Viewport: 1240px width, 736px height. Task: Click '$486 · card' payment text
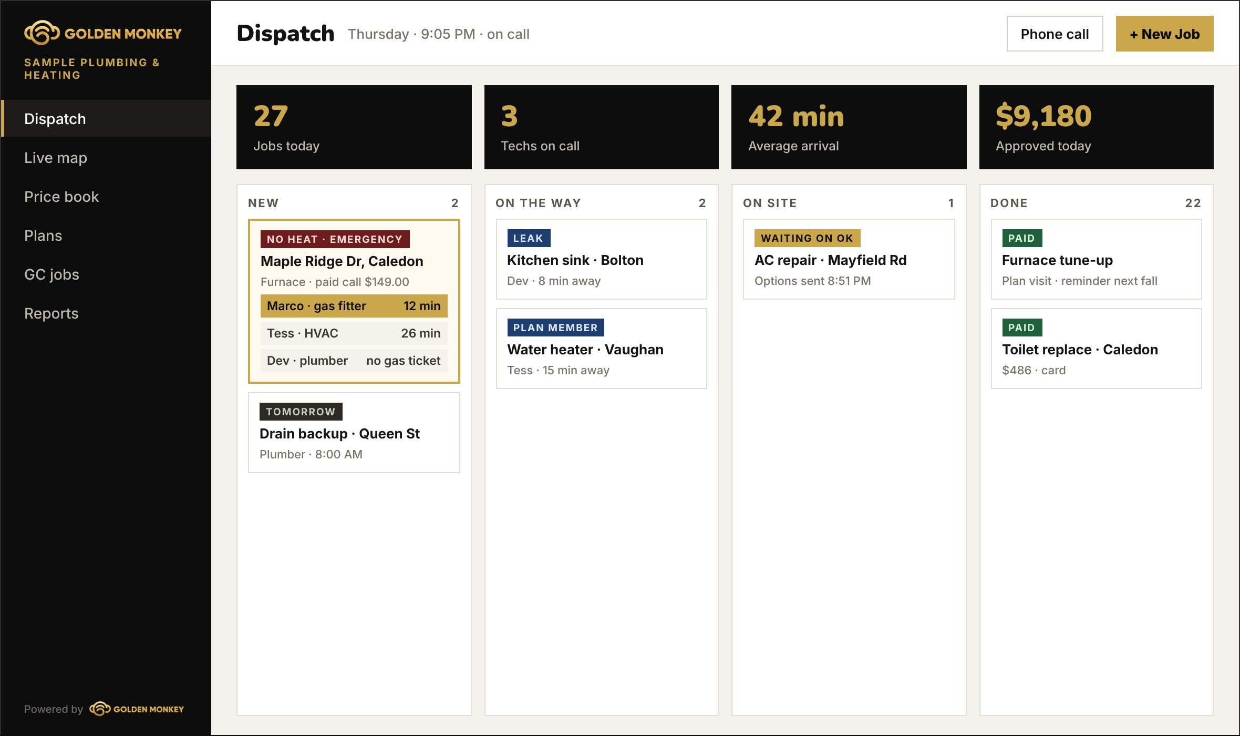tap(1034, 370)
